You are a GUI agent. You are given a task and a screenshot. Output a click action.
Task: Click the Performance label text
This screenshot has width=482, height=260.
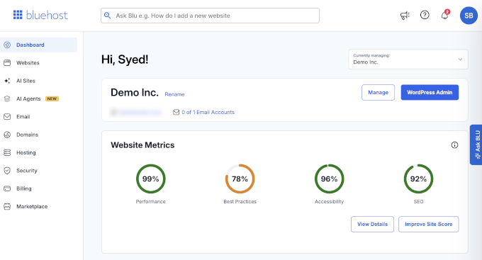click(150, 202)
